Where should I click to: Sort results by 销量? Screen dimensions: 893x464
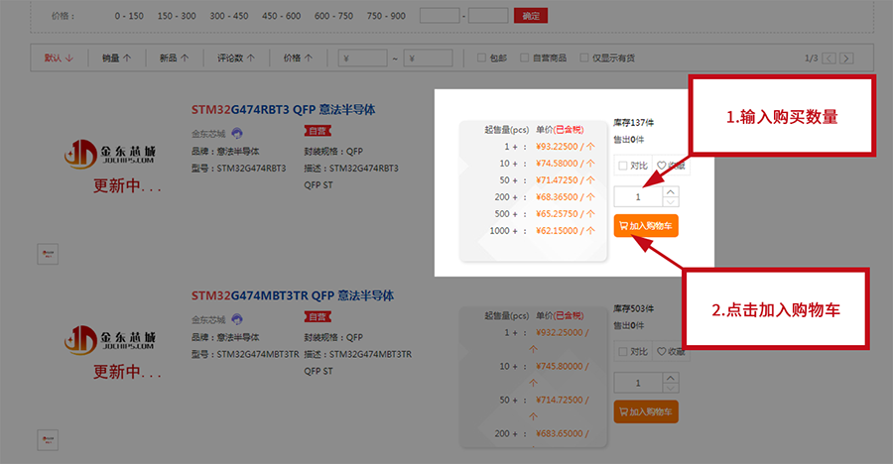[x=116, y=58]
